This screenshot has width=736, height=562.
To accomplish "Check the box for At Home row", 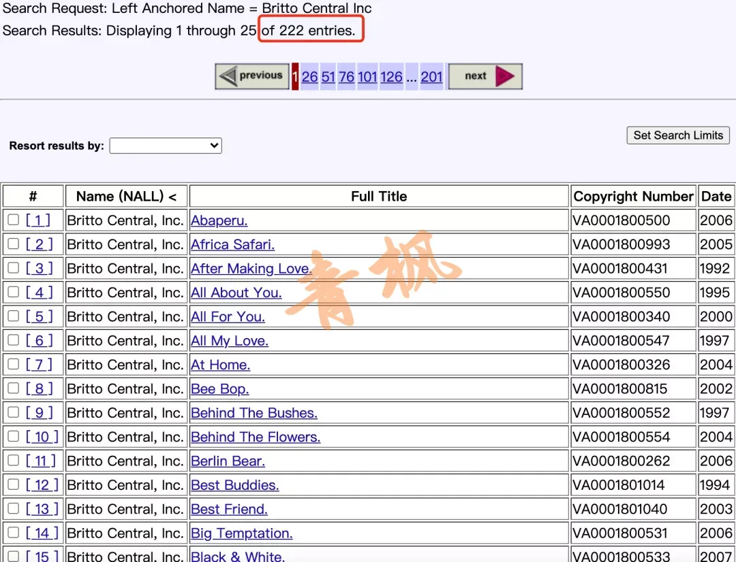I will pos(13,364).
